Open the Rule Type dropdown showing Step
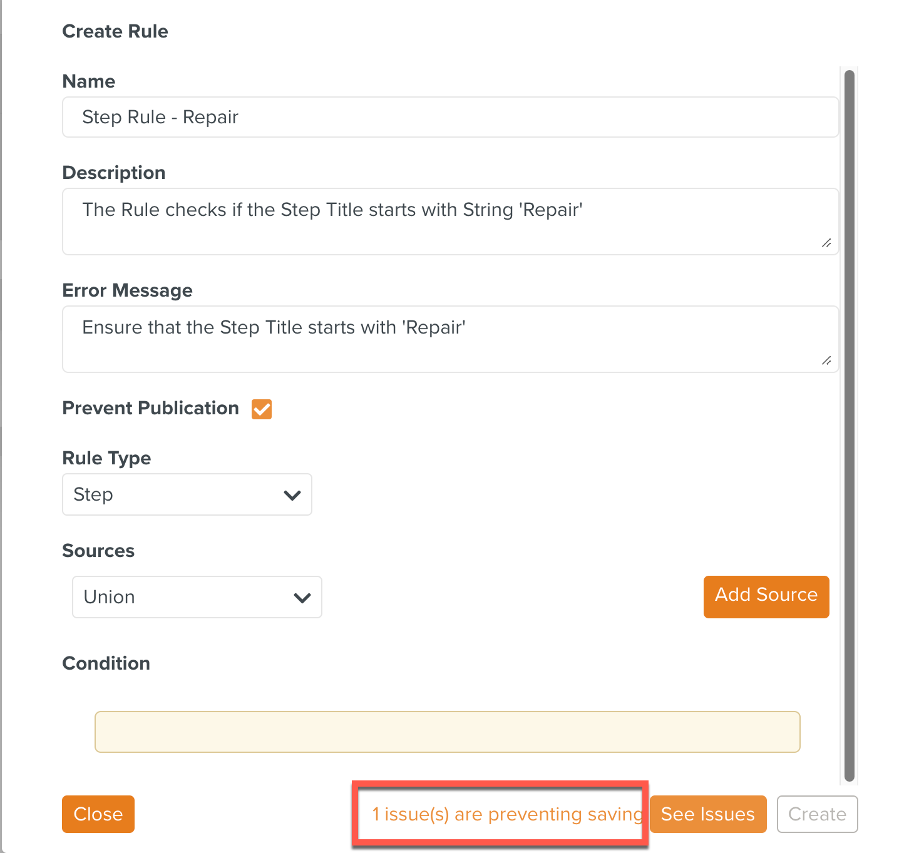The width and height of the screenshot is (914, 853). click(187, 494)
